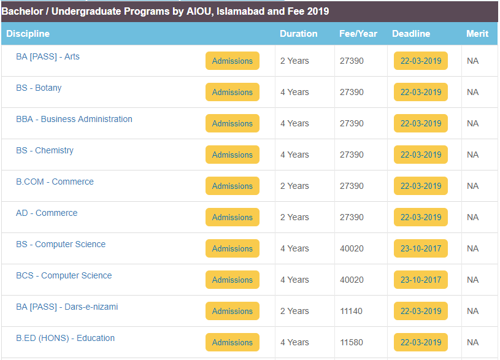Open the B.ED (HONS) - Education link

(x=65, y=338)
